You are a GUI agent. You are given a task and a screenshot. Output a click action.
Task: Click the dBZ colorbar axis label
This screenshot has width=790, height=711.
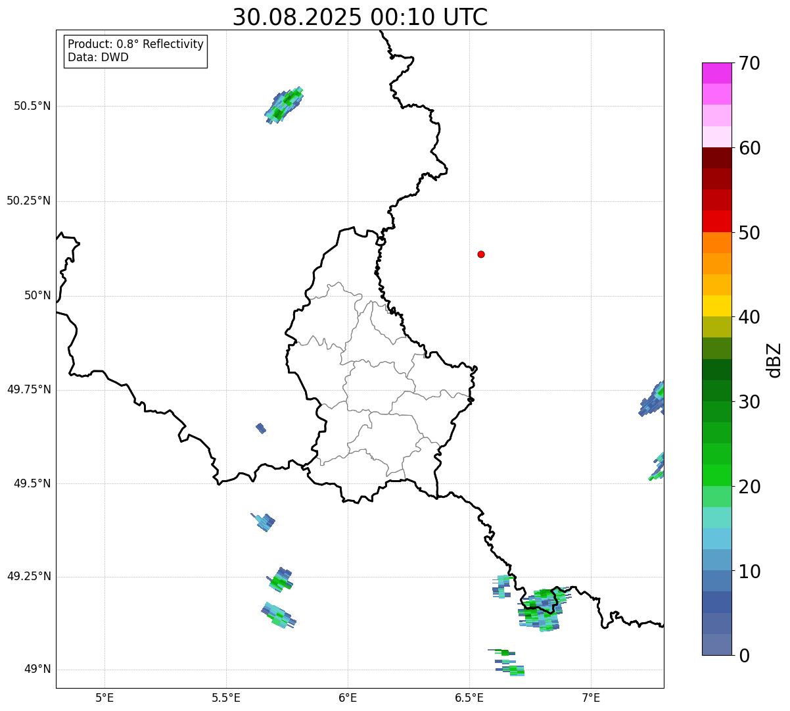tap(775, 360)
